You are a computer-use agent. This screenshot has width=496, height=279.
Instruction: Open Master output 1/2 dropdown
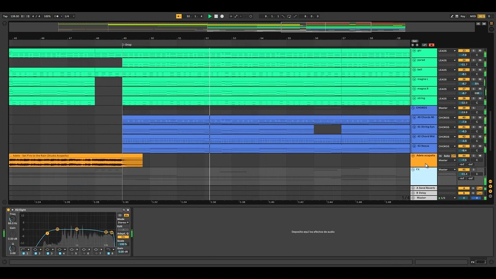[x=447, y=198]
